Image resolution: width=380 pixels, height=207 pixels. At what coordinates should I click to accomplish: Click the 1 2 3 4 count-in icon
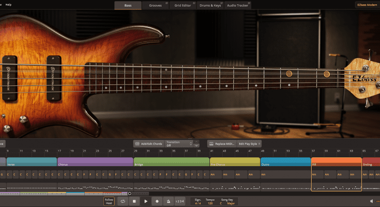pyautogui.click(x=179, y=201)
